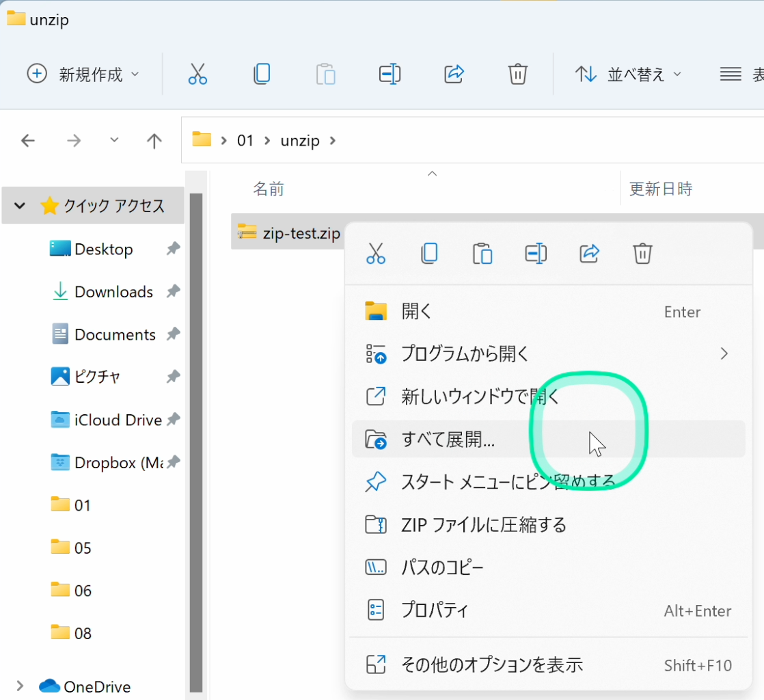Sort by the 更新日時 column header
The image size is (764, 700).
click(x=661, y=189)
